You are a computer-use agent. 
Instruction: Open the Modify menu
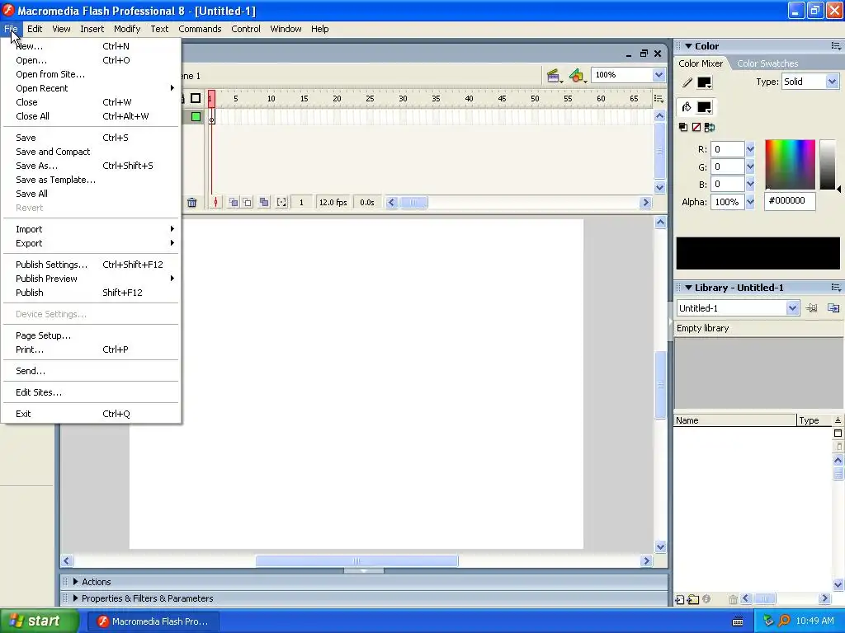[x=127, y=29]
